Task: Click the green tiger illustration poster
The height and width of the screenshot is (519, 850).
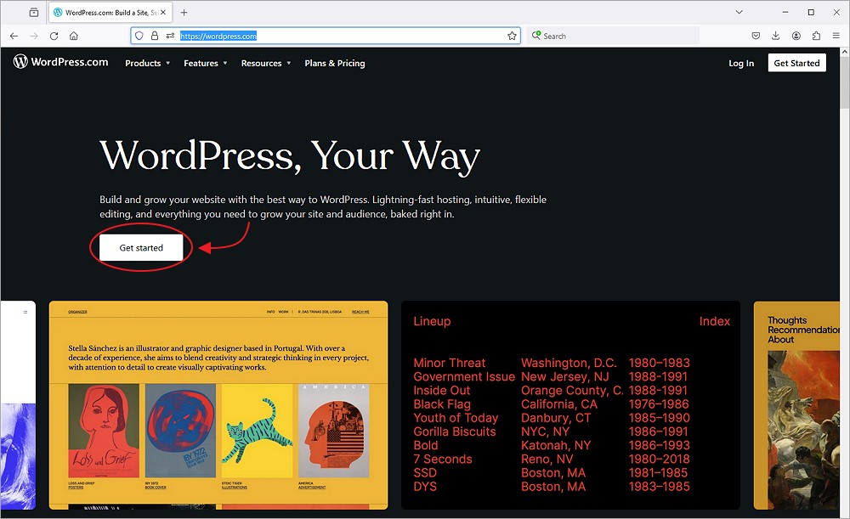Action: (x=257, y=431)
